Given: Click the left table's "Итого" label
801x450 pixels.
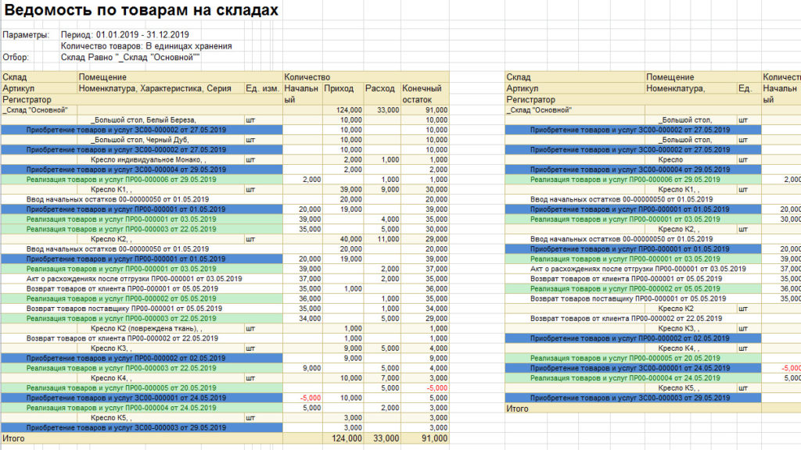Looking at the screenshot, I should pos(14,438).
